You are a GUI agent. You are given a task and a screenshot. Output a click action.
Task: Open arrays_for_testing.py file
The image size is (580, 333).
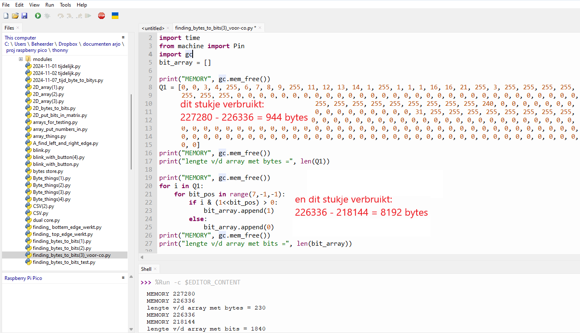[x=55, y=122]
